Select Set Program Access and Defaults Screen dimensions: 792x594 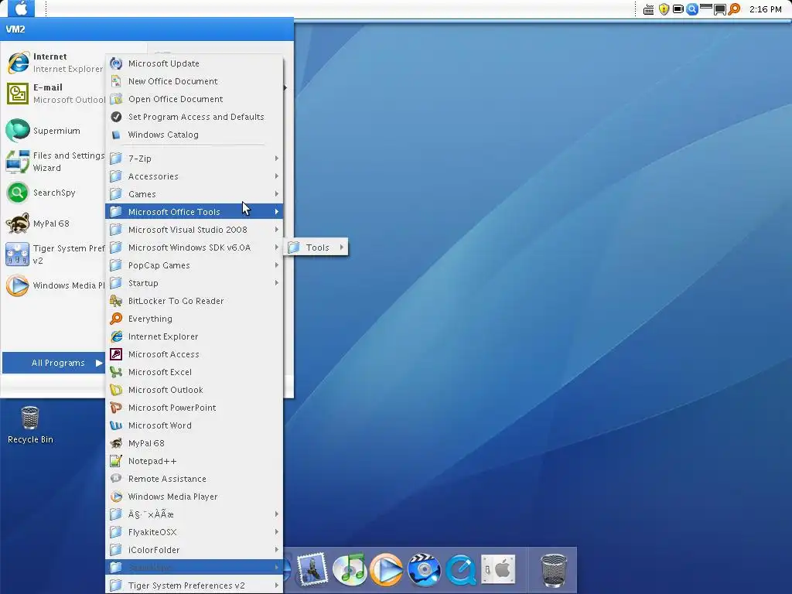[194, 117]
